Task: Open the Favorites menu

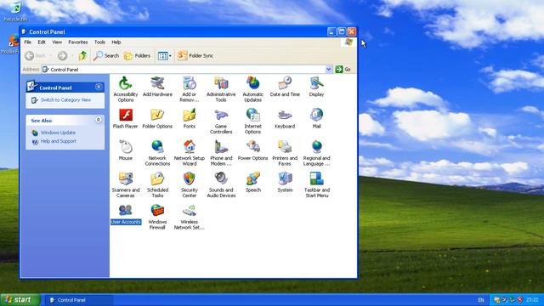Action: point(78,42)
